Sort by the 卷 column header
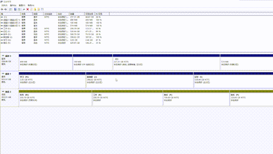273x154 pixels. tap(10, 14)
